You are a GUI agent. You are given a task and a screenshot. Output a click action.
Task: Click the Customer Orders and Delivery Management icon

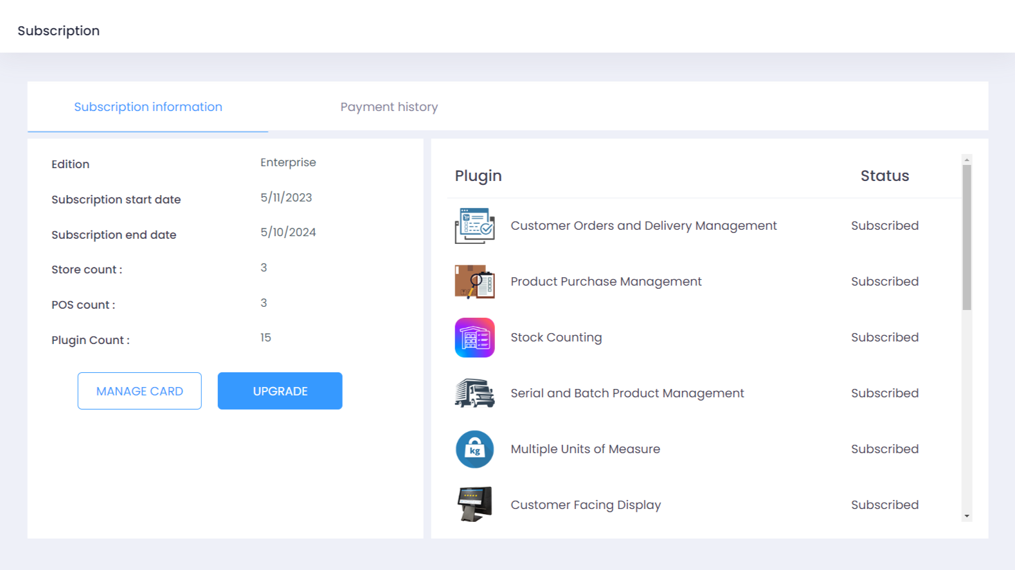point(474,226)
